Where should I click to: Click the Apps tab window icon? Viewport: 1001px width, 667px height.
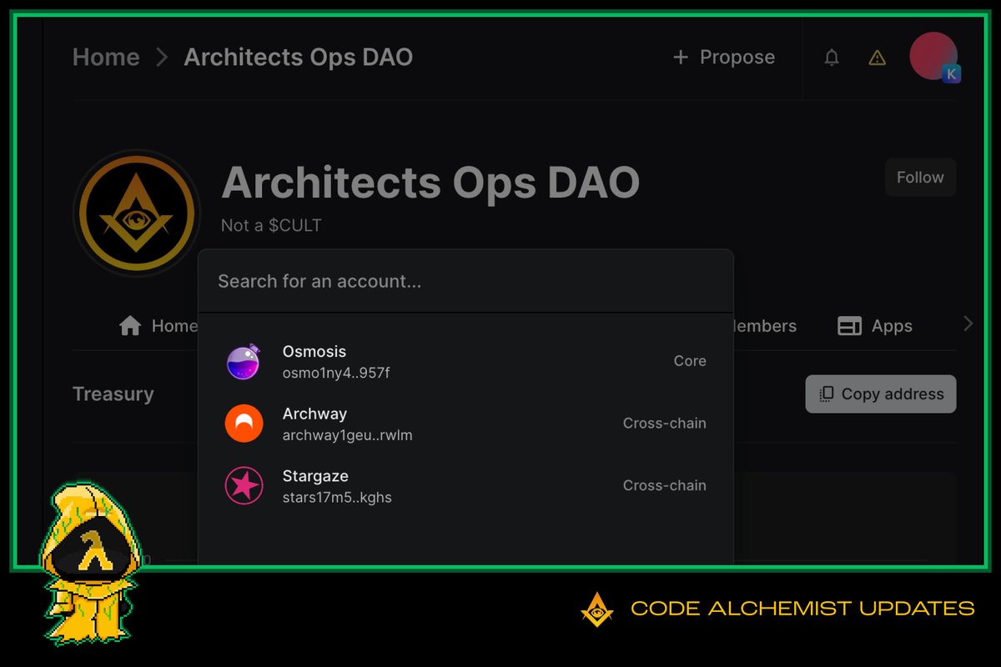coord(849,326)
